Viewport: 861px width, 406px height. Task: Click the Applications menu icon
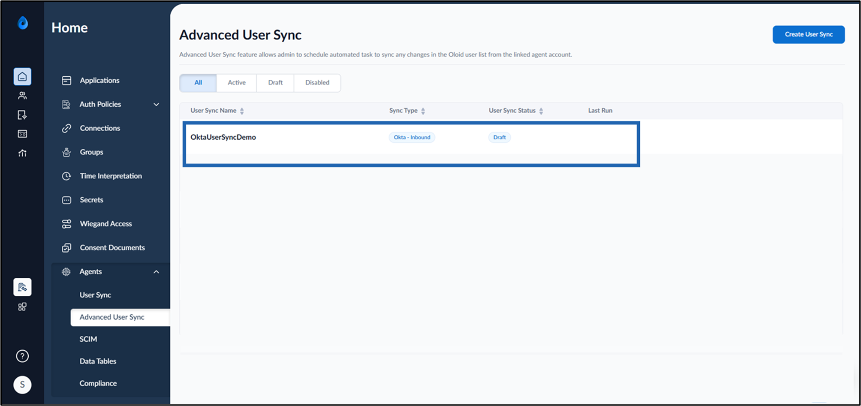point(66,81)
